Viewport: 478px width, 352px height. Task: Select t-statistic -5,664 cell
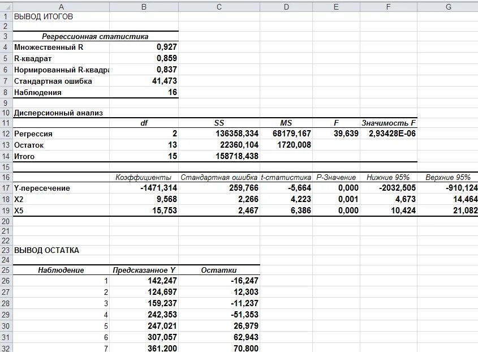[286, 188]
